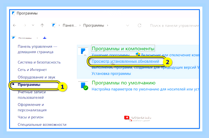Viewport: 209px width, 138px height.
Task: Open Программы и компоненты heading
Action: (123, 49)
